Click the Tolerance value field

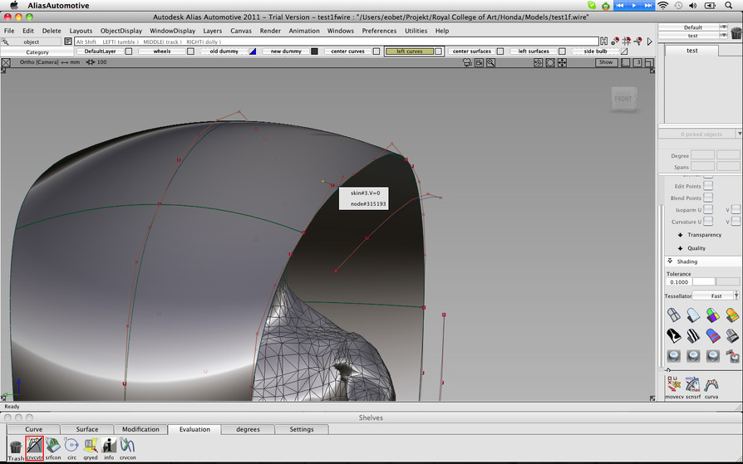coord(679,282)
